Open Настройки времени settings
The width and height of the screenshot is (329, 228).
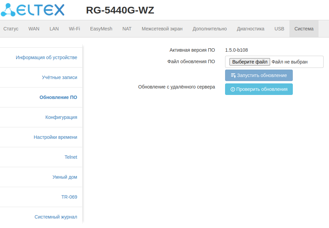(56, 137)
